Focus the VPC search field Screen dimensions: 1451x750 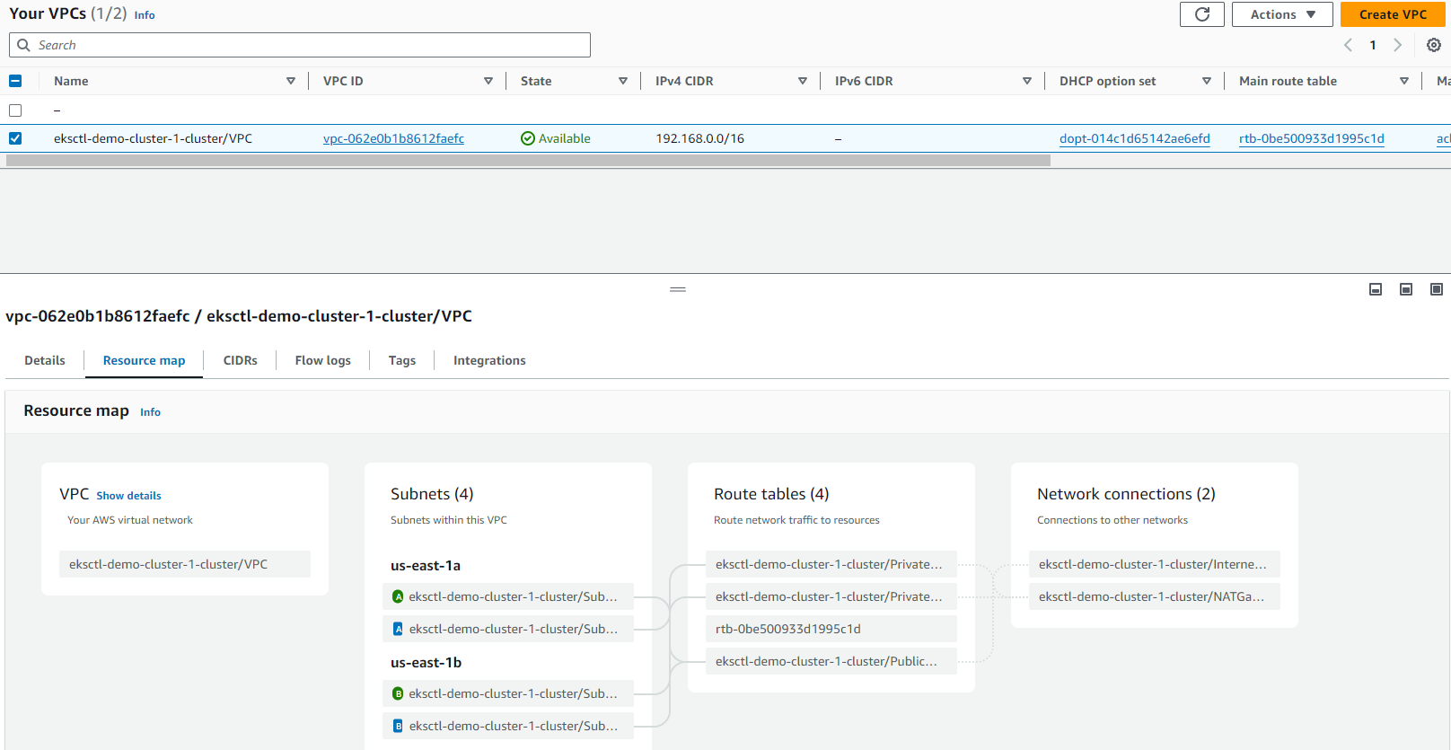(x=300, y=45)
